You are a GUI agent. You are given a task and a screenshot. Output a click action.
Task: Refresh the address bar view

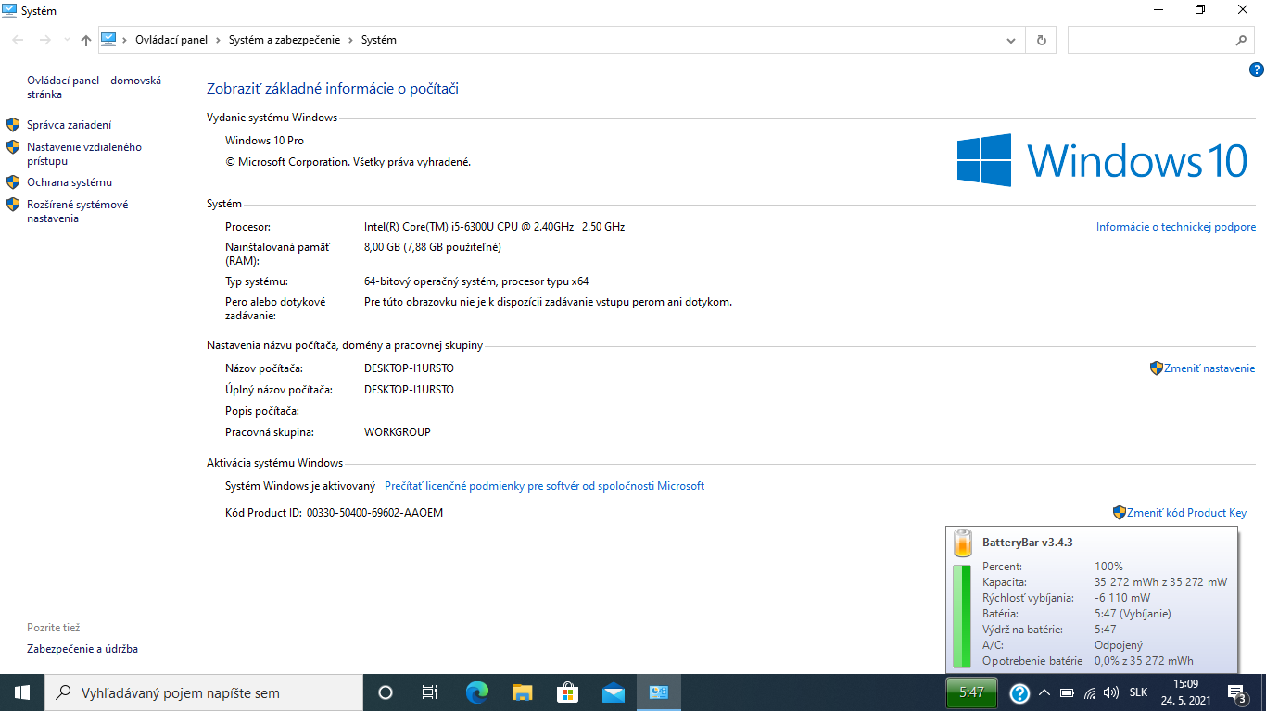click(1041, 40)
